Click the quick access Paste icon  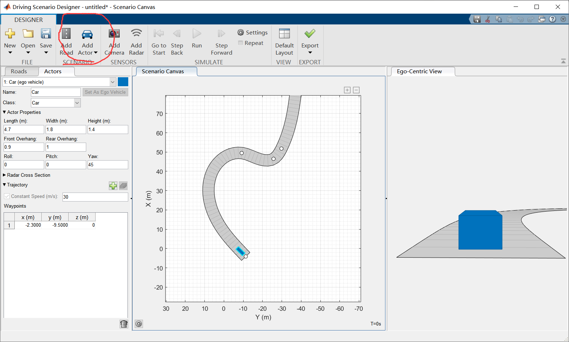point(509,19)
